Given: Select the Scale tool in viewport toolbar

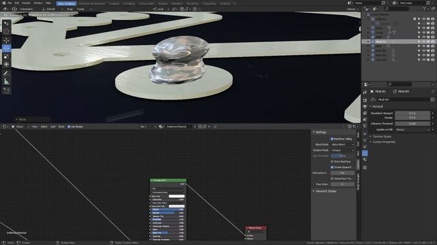Looking at the screenshot, I should (6, 56).
